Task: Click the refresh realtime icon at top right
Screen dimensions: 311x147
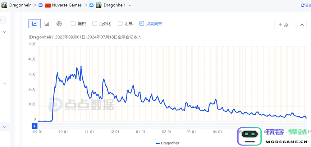Action: tap(303, 5)
